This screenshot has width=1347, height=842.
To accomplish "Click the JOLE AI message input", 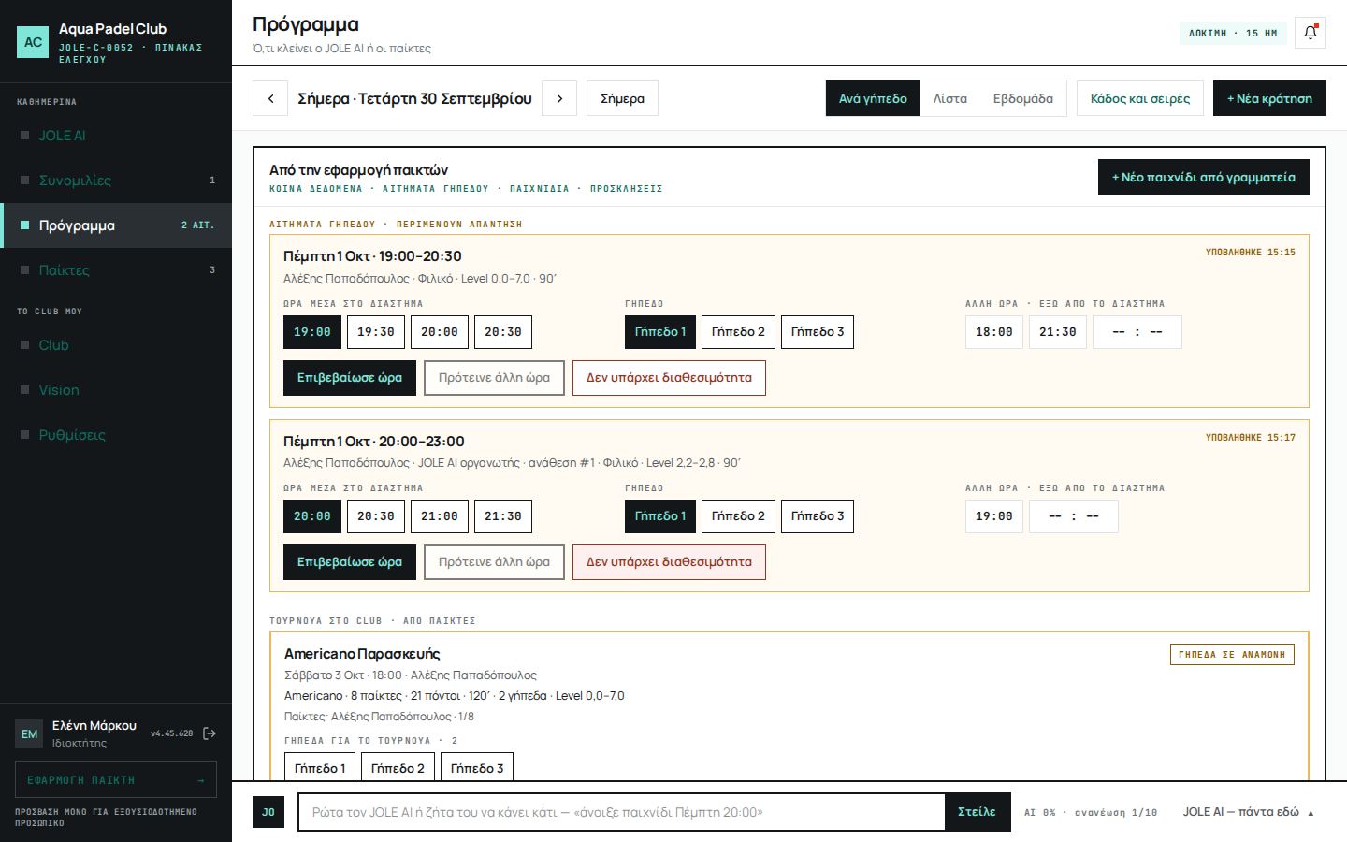I will (x=621, y=812).
